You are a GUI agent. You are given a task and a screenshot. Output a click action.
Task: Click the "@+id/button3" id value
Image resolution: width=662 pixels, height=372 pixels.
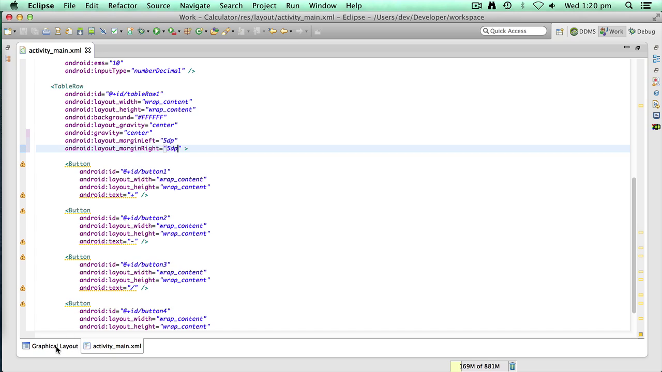pos(145,265)
